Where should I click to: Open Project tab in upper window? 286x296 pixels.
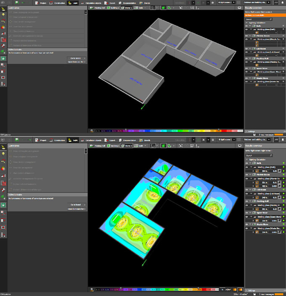40,3
